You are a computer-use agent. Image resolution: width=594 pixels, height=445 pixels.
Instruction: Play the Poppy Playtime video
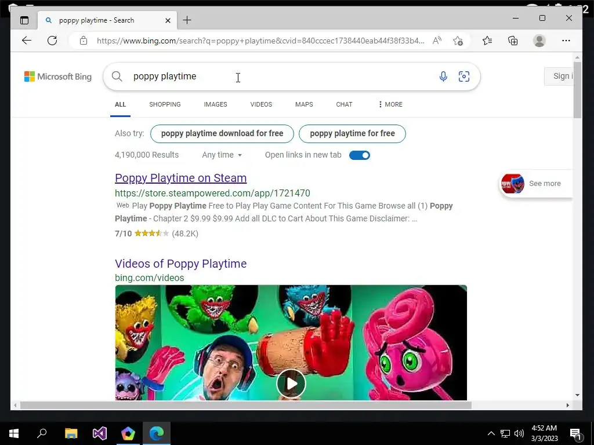291,384
